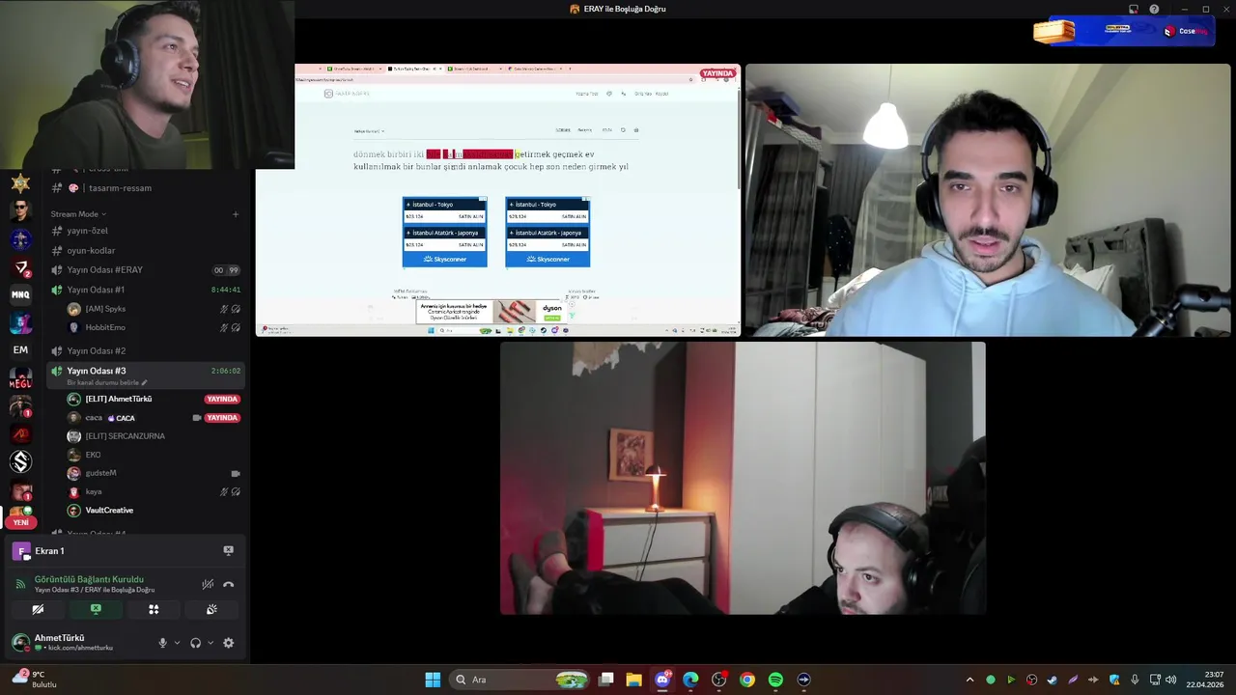Screen dimensions: 1236x695
Task: Open the oyun-kodlar channel
Action: tap(145, 251)
